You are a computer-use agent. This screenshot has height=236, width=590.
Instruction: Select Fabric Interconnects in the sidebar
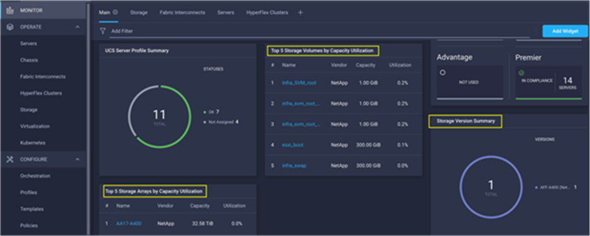click(x=43, y=77)
